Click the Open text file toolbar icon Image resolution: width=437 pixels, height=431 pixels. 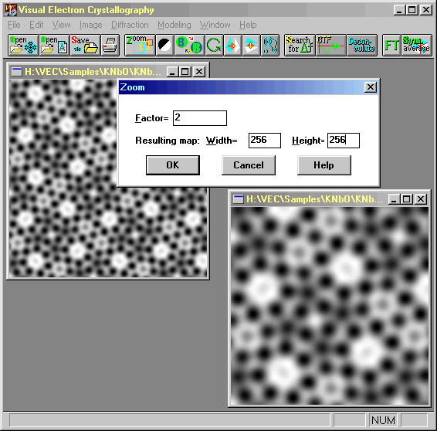pyautogui.click(x=54, y=45)
